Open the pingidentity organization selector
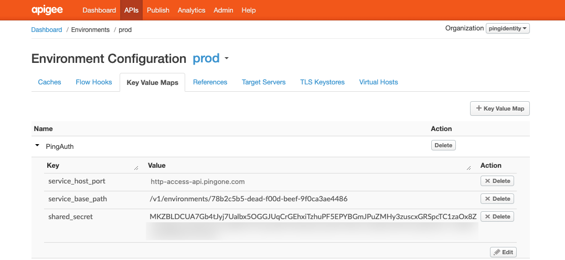 tap(507, 28)
